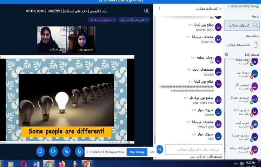
Task: Open PowerPoint from the taskbar
Action: point(86,164)
